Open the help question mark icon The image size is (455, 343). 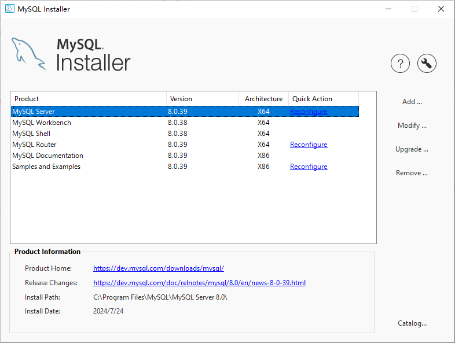point(400,64)
